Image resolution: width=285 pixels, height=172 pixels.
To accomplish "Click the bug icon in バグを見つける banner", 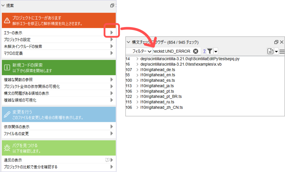I will (7, 148).
